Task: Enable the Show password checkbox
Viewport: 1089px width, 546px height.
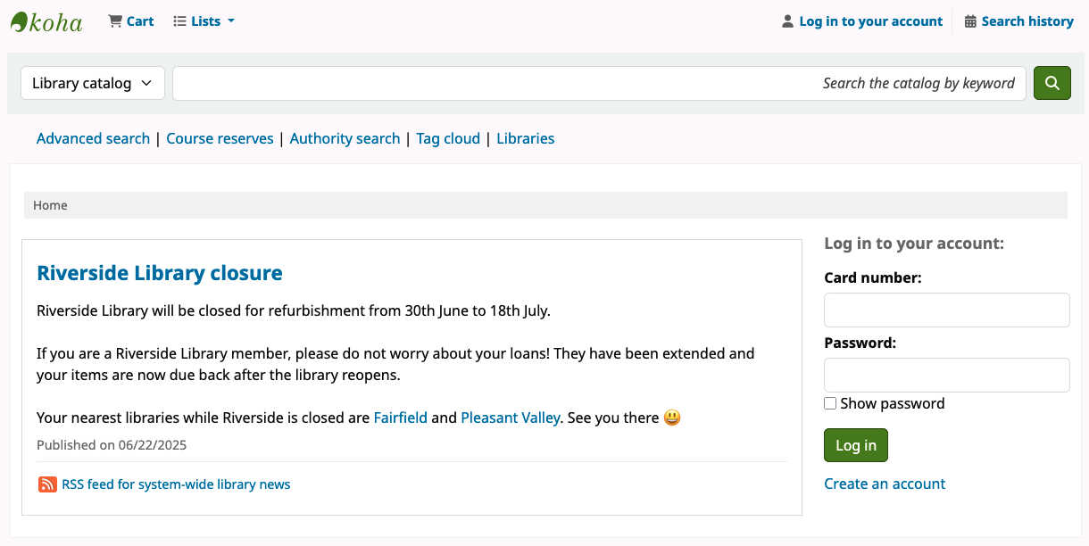Action: [830, 403]
